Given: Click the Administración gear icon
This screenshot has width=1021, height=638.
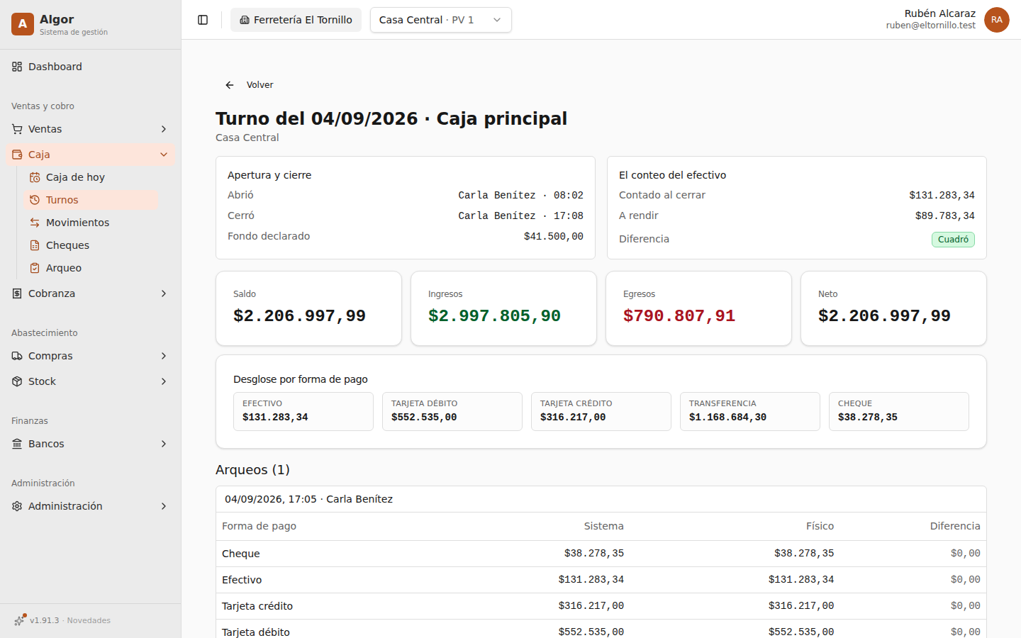Looking at the screenshot, I should (17, 506).
